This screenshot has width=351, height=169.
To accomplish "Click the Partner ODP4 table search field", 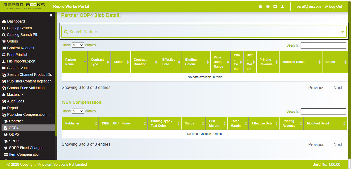I will [323, 45].
